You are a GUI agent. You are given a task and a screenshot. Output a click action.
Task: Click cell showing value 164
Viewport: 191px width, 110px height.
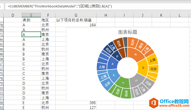point(76,25)
